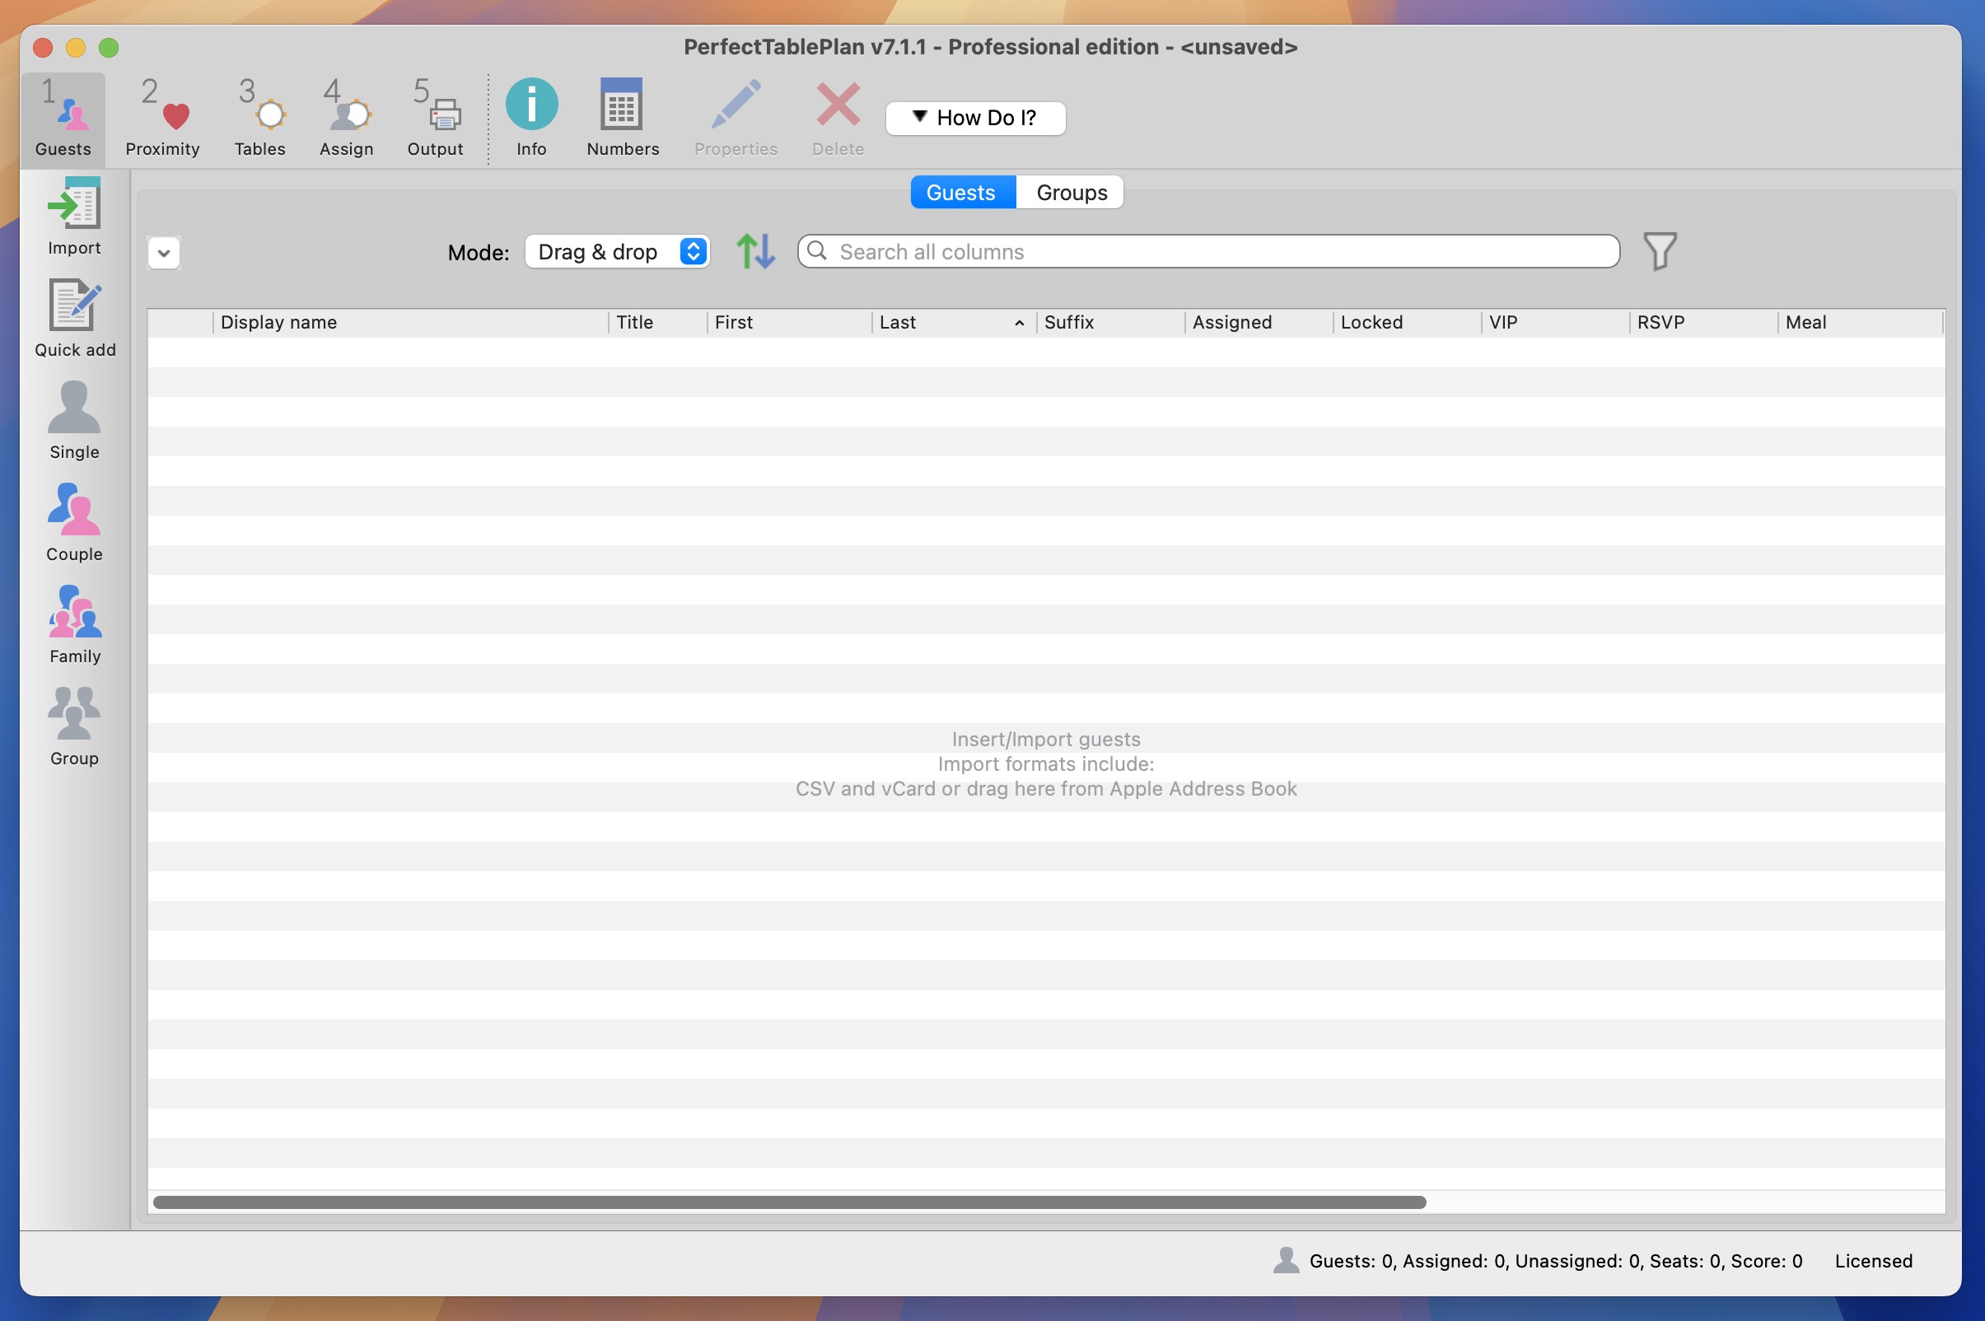Viewport: 1985px width, 1321px height.
Task: Add a Single guest
Action: point(74,408)
